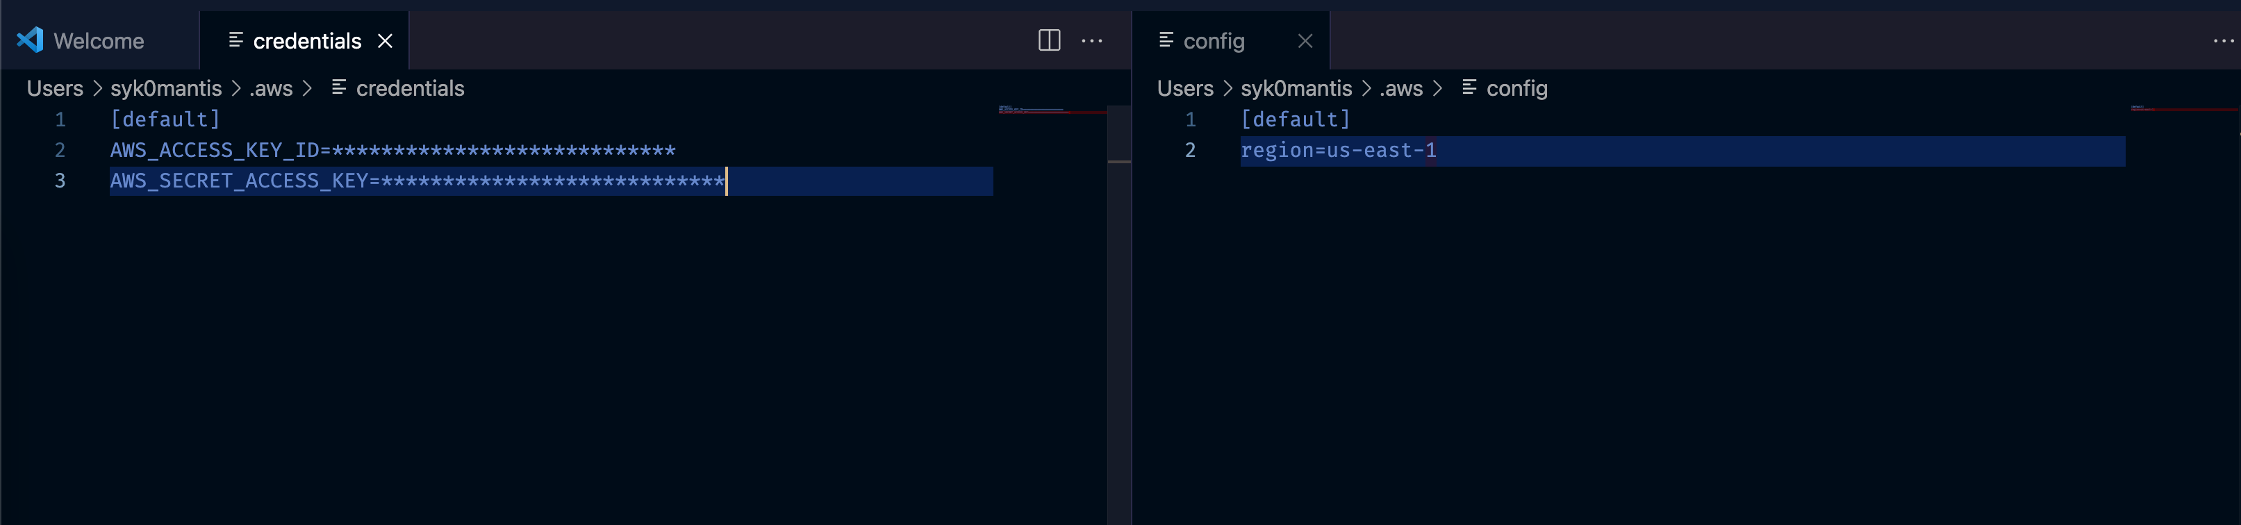Click the file icon on config tab
This screenshot has width=2241, height=525.
pyautogui.click(x=1166, y=40)
